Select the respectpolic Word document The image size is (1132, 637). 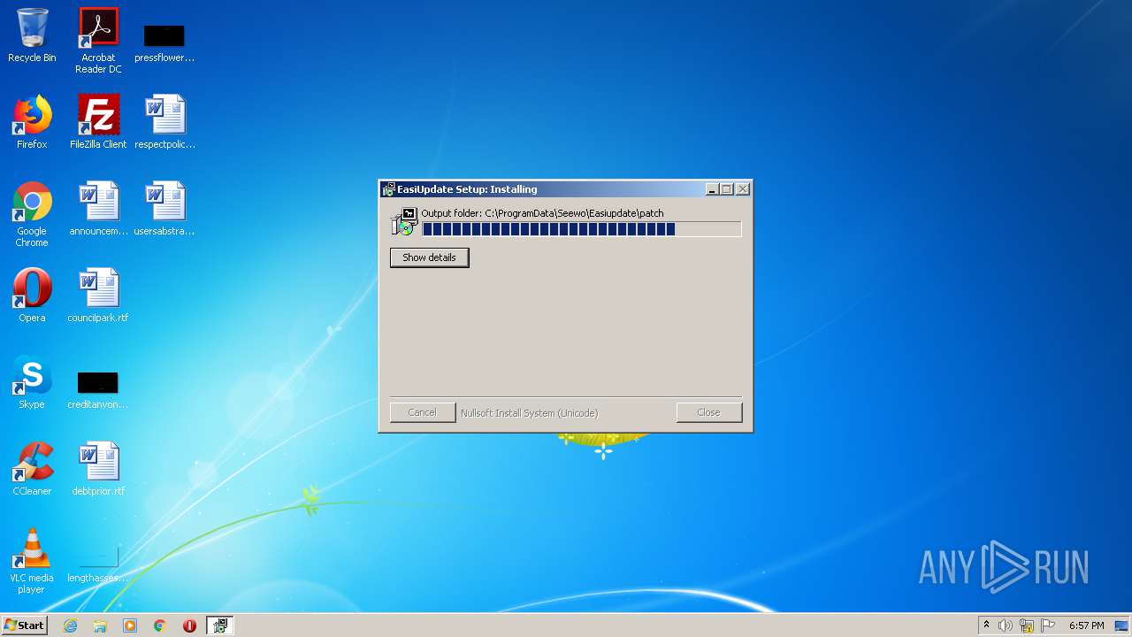(x=164, y=122)
